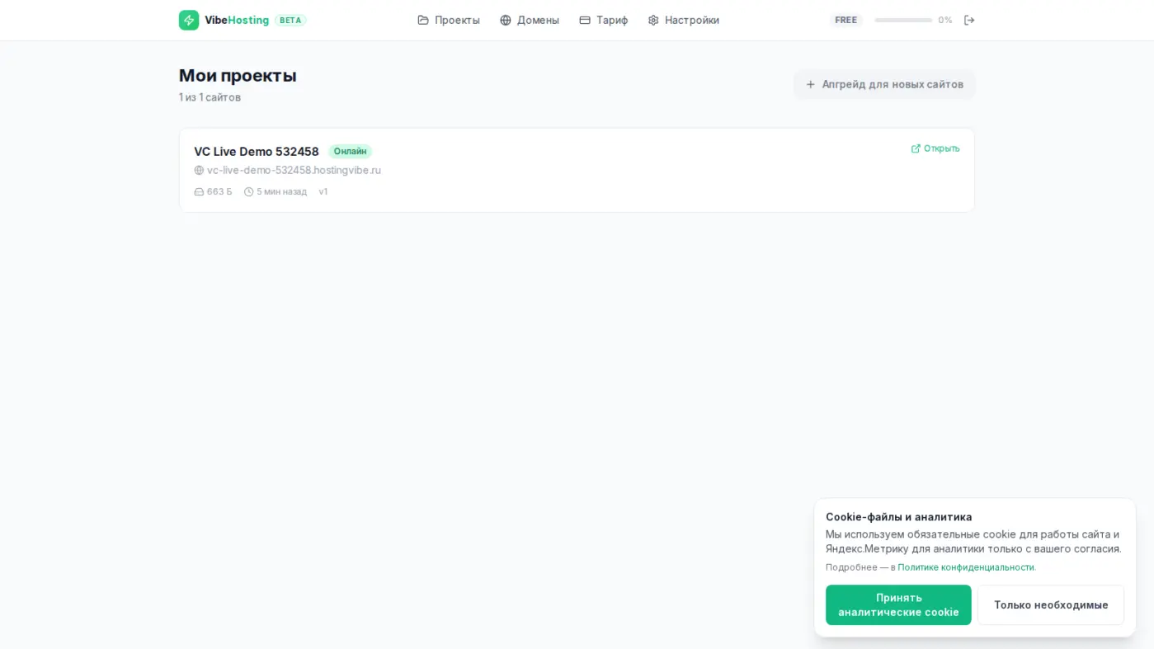Click the v1 version label
Viewport: 1154px width, 649px height.
(323, 192)
